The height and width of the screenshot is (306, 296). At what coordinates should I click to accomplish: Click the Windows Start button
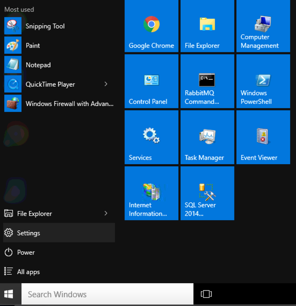point(9,294)
